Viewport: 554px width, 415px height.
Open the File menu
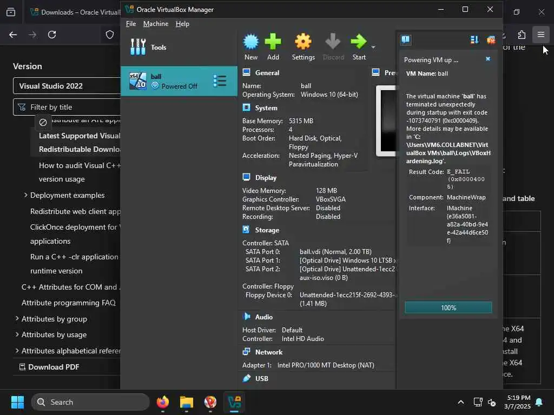[131, 24]
